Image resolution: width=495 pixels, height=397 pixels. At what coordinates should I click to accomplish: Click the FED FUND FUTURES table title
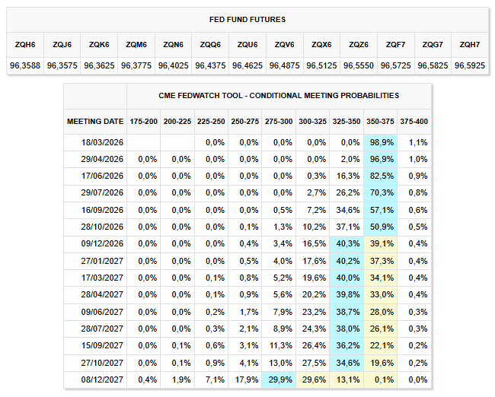pyautogui.click(x=247, y=20)
